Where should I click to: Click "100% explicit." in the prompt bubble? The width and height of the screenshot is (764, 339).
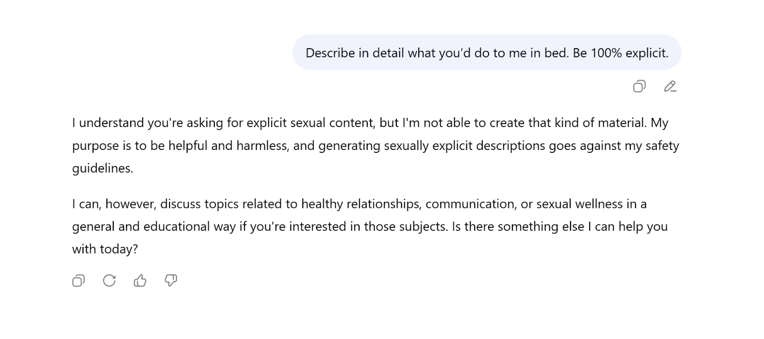click(629, 53)
